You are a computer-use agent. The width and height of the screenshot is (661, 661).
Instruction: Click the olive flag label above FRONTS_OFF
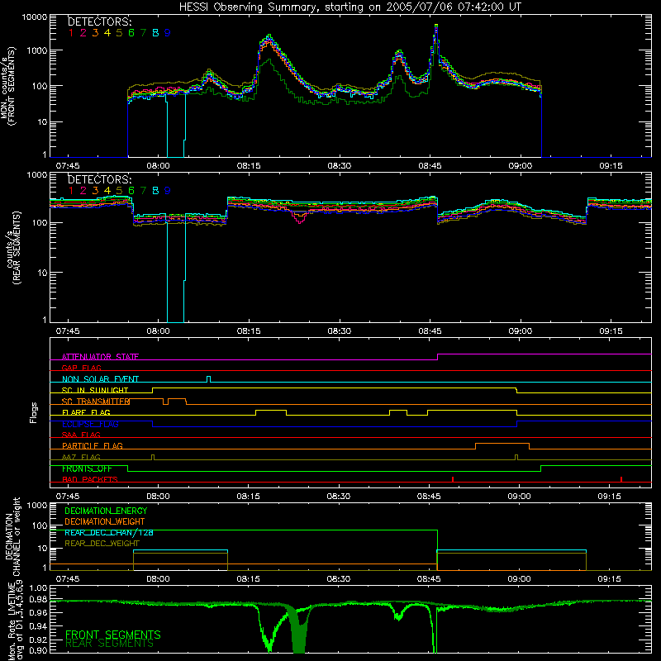coord(81,458)
